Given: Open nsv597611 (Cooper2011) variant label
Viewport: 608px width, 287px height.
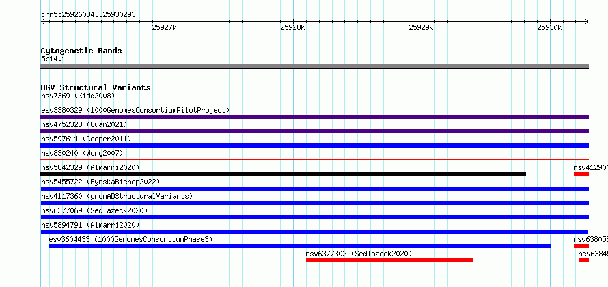Looking at the screenshot, I should [x=86, y=139].
